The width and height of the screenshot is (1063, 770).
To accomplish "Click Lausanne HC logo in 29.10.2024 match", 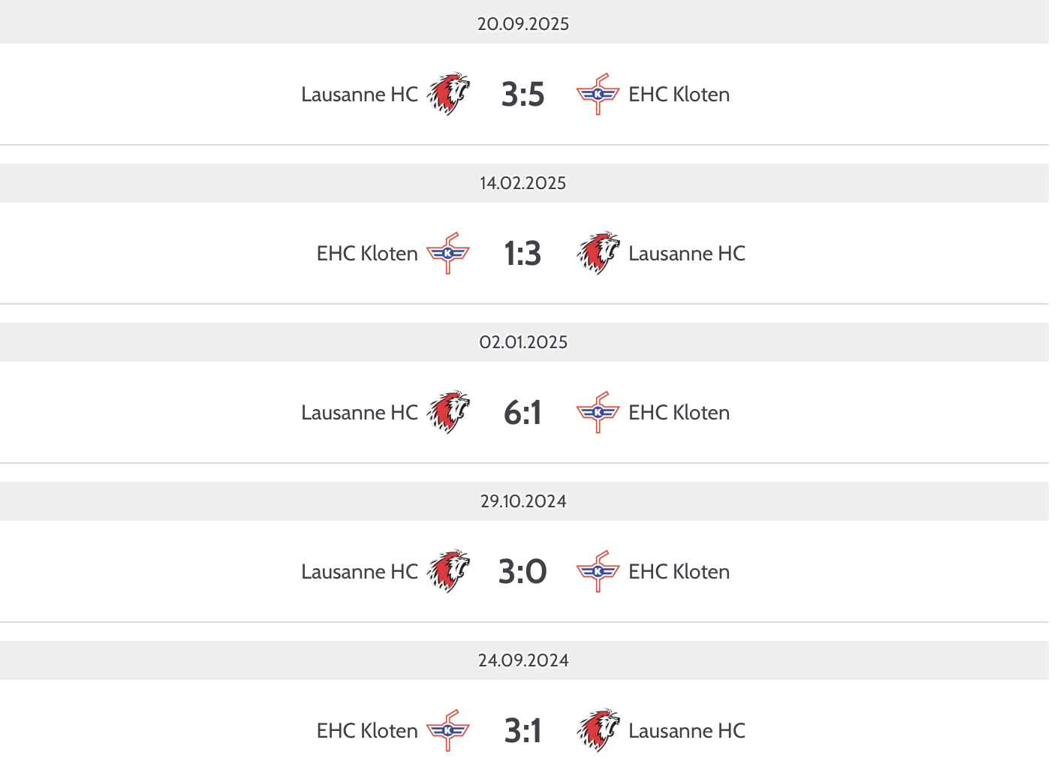I will click(448, 572).
